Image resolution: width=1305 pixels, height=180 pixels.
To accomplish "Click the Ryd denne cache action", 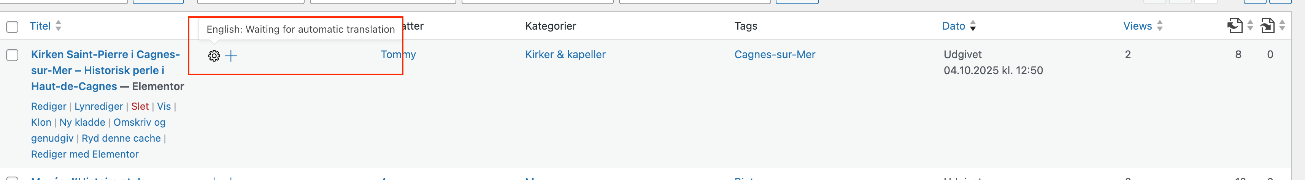I will (x=121, y=138).
